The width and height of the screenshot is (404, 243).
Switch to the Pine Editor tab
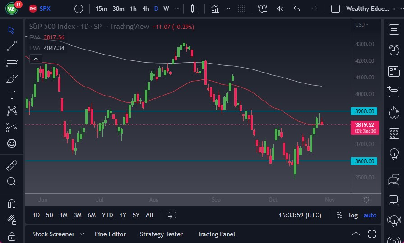pos(110,234)
